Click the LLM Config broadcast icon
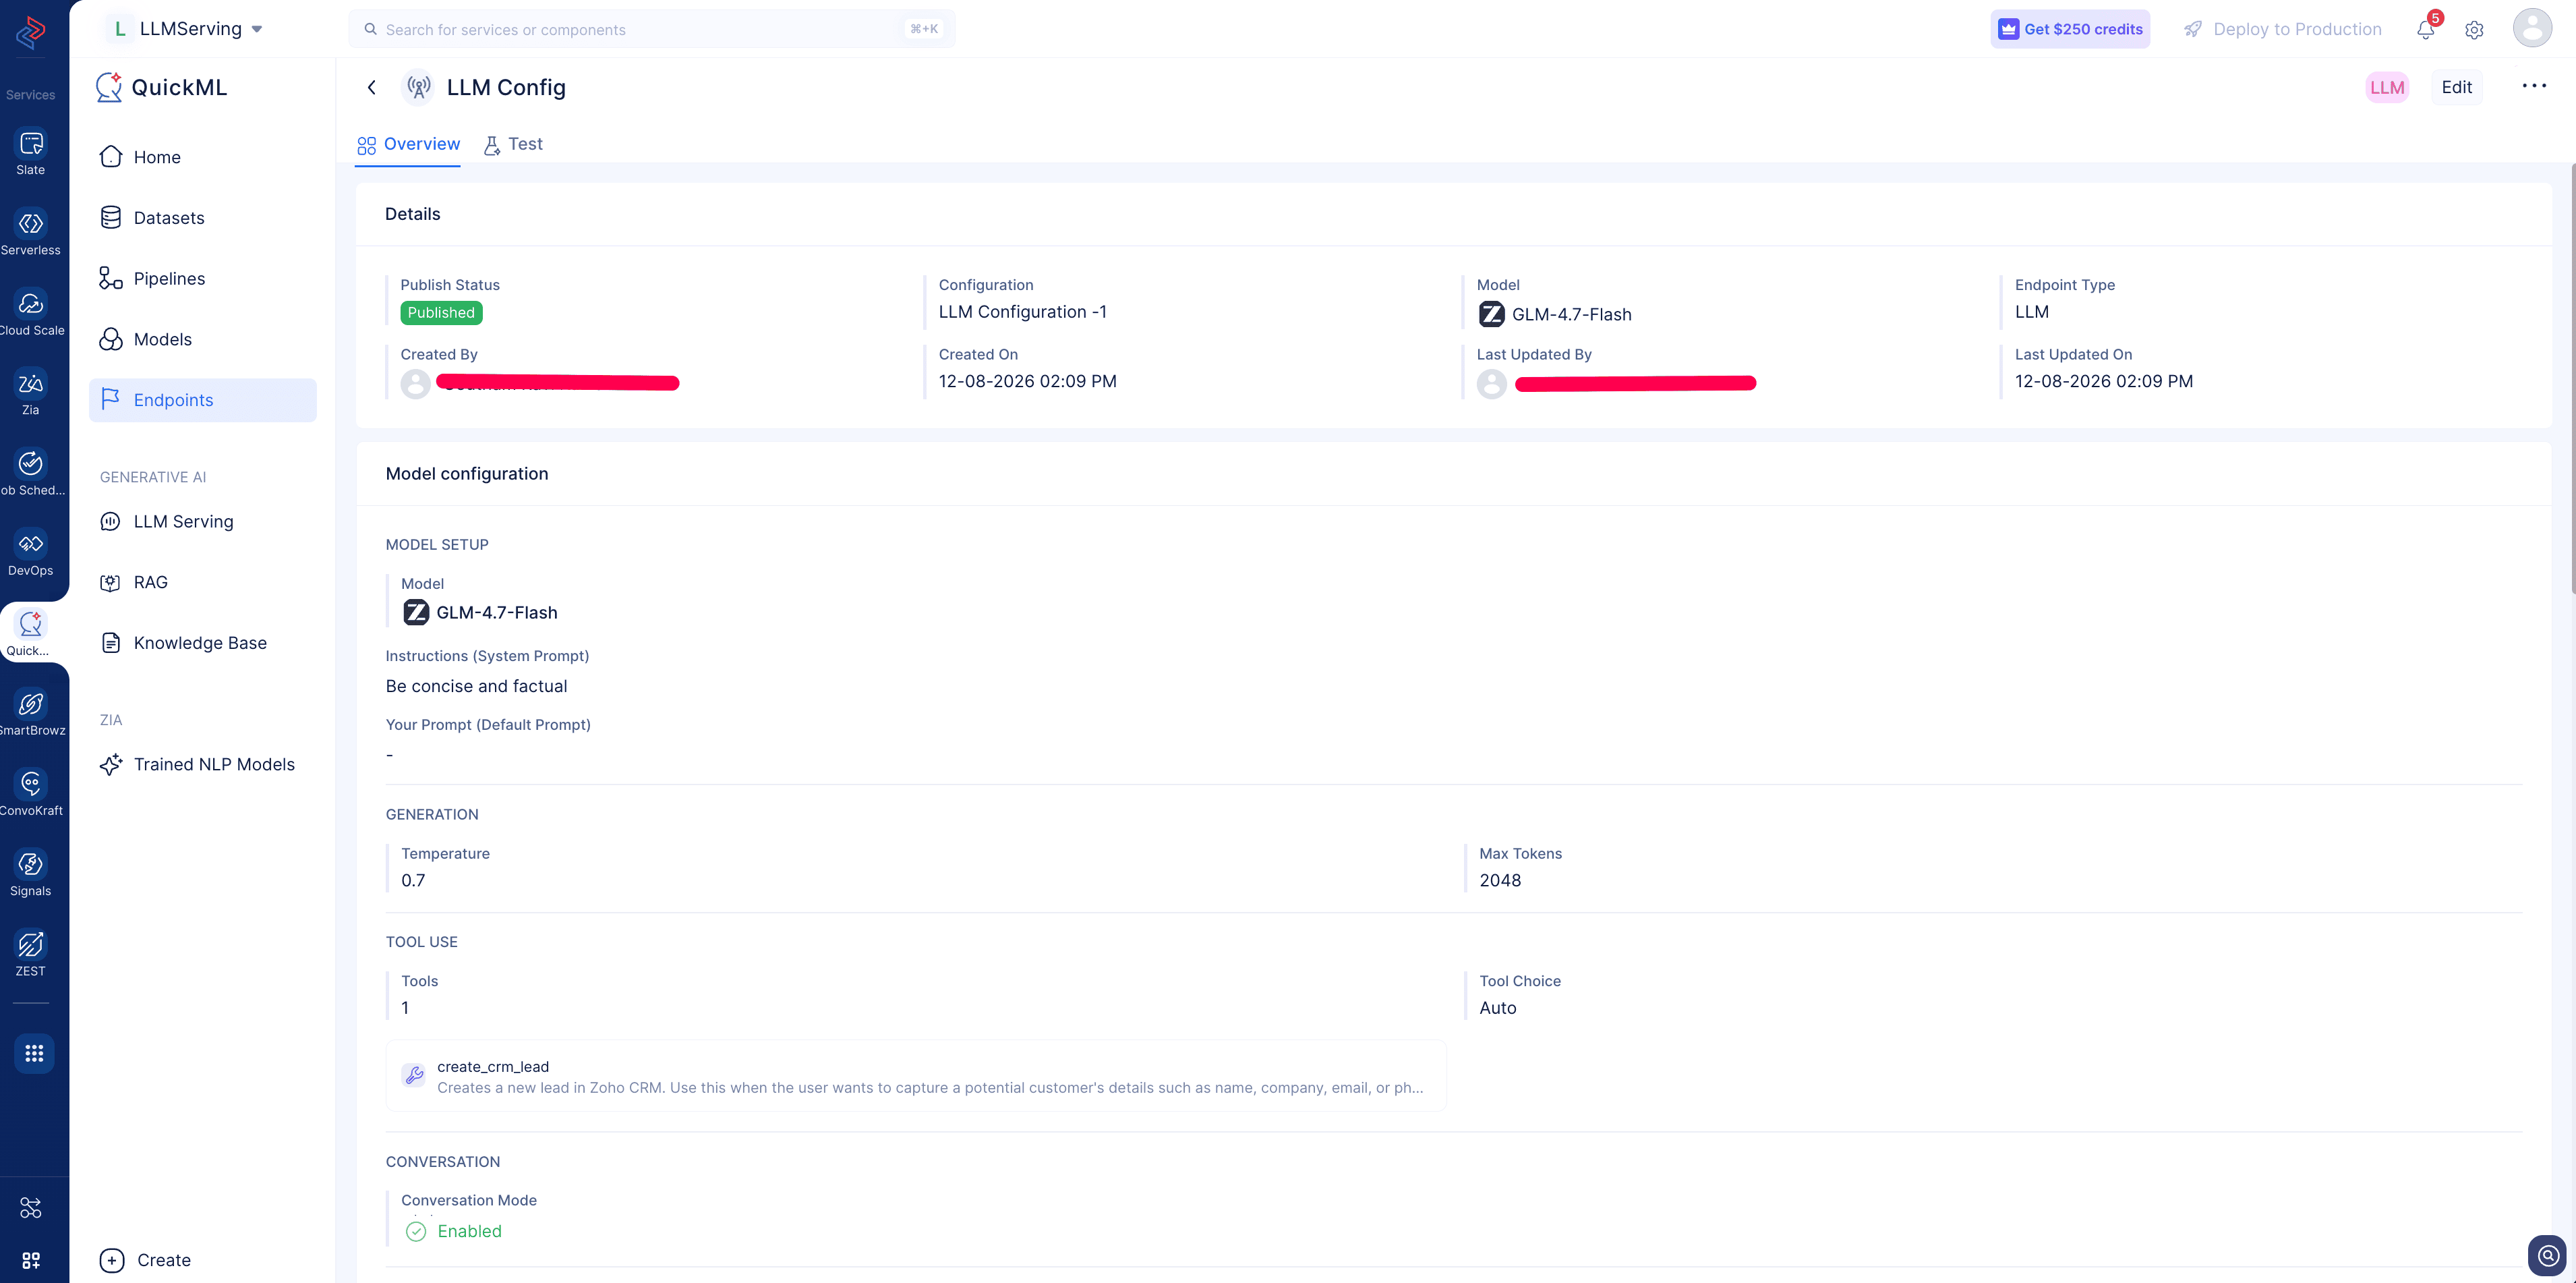The width and height of the screenshot is (2576, 1283). [418, 87]
